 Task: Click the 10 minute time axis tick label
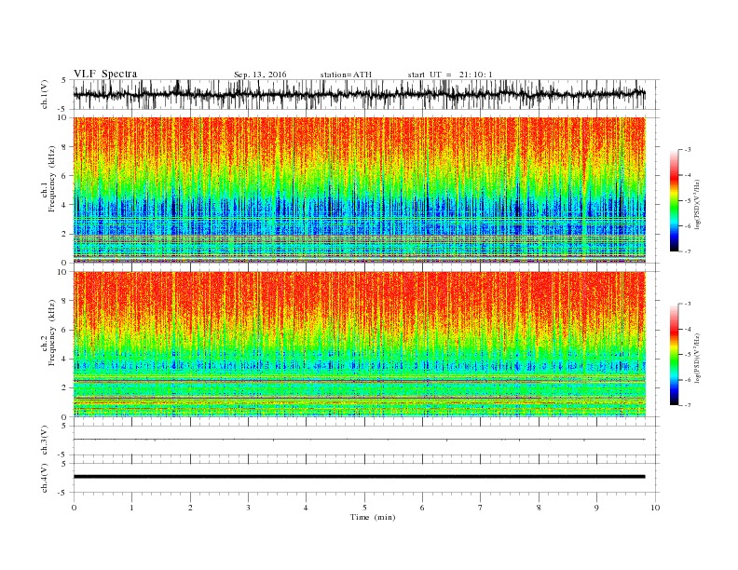[x=655, y=508]
